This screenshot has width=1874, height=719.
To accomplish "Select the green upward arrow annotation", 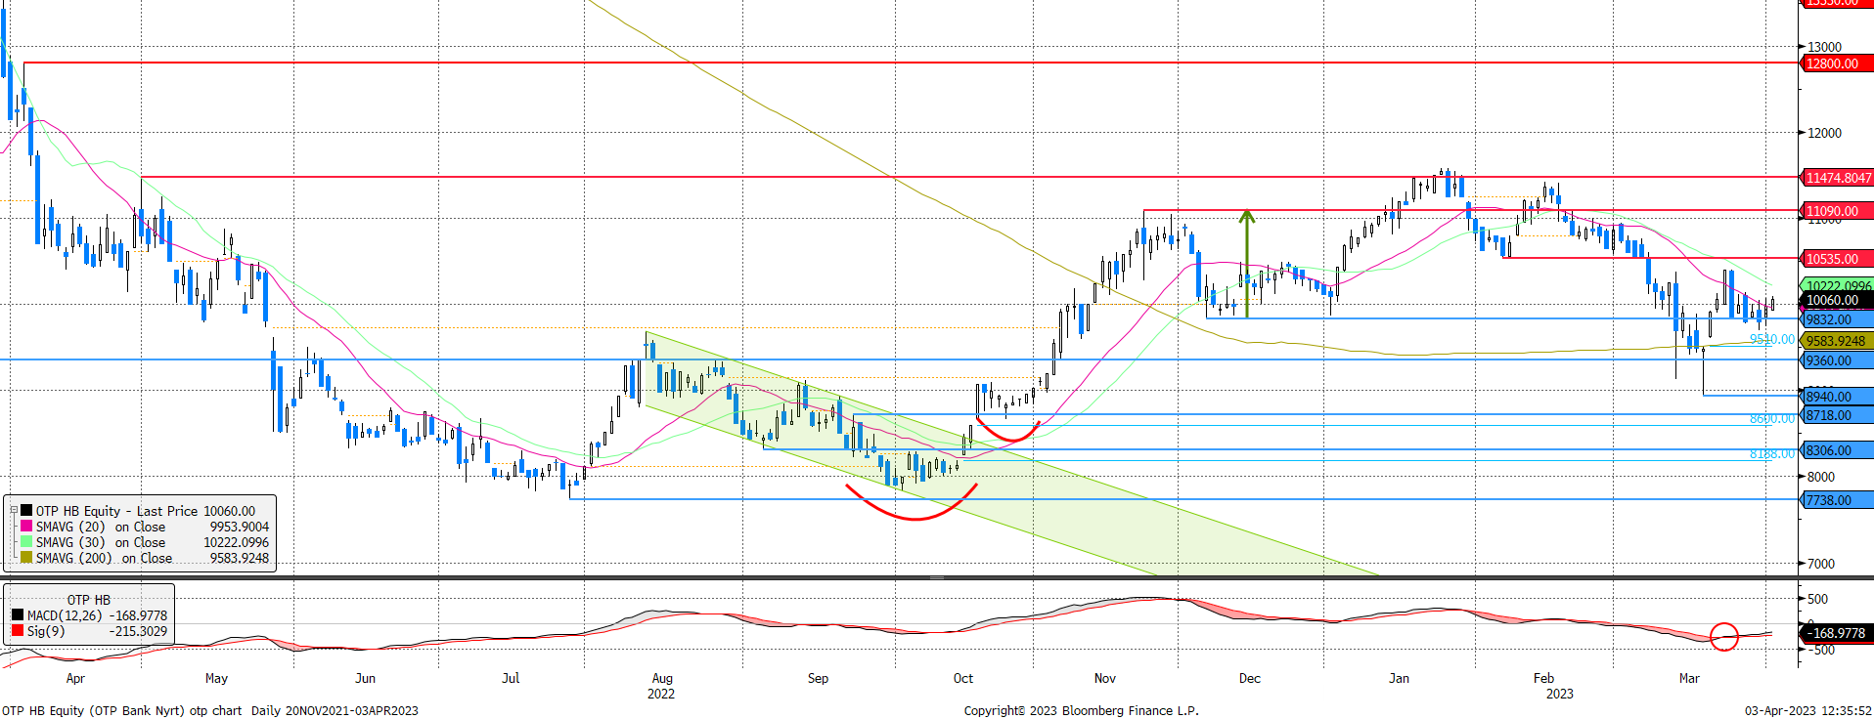I will tap(1247, 264).
